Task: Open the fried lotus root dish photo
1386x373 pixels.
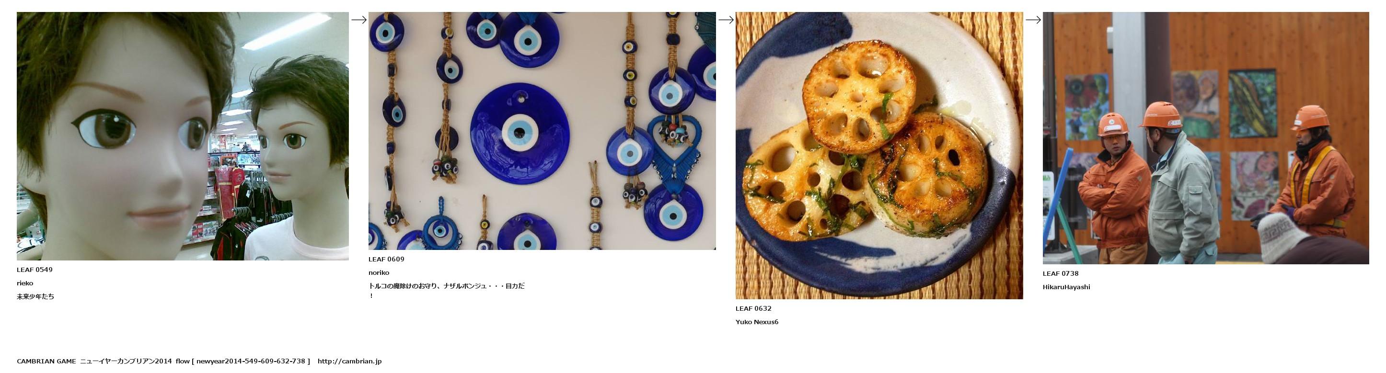Action: point(879,155)
